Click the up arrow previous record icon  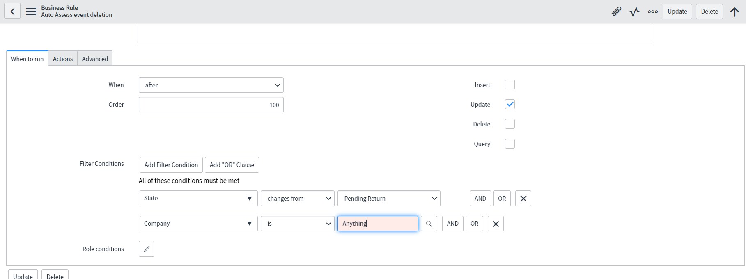click(x=735, y=11)
